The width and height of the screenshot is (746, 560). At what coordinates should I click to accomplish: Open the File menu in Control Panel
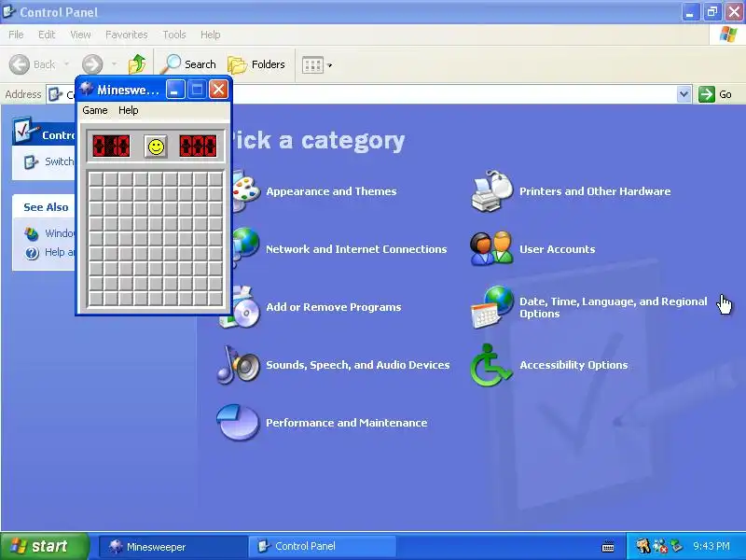coord(16,35)
